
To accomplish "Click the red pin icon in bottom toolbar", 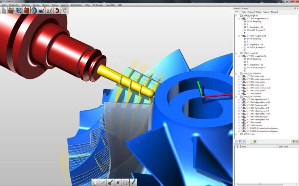I will pos(118,182).
